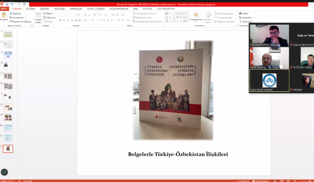Image resolution: width=314 pixels, height=182 pixels.
Task: Select the triangle shape in shapes gallery
Action: click(167, 17)
